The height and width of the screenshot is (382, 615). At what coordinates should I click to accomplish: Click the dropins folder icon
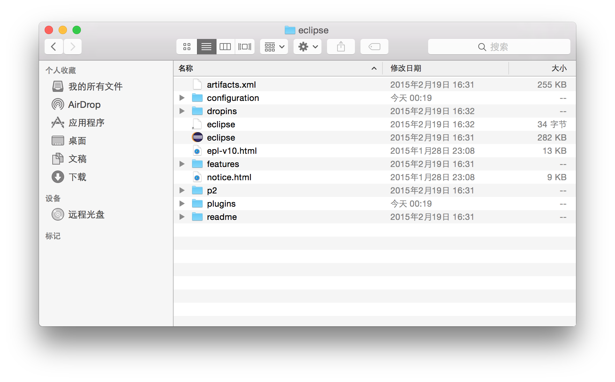[x=197, y=111]
